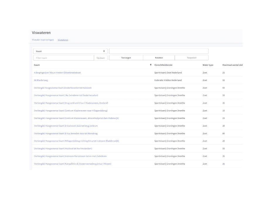Image resolution: width=266 pixels, height=207 pixels.
Task: Switch to Viswater reserveringen tab
Action: 43,40
